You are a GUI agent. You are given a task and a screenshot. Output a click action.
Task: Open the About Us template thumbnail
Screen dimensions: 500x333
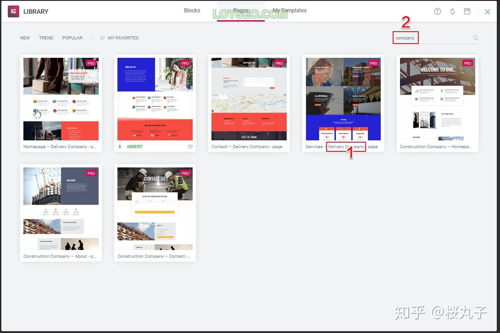tap(155, 99)
